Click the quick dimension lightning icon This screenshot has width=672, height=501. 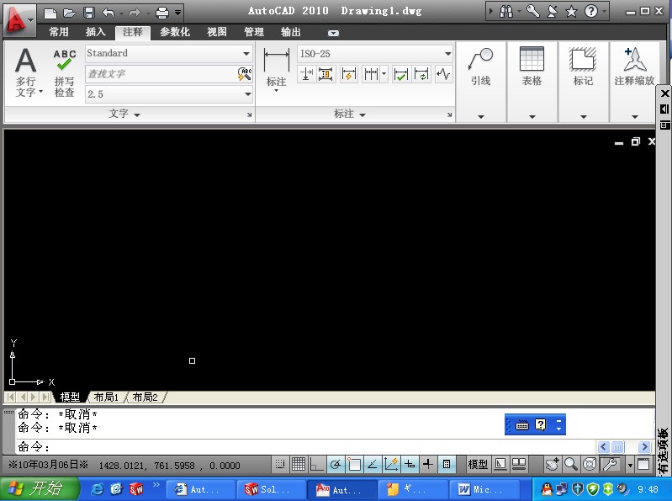349,74
